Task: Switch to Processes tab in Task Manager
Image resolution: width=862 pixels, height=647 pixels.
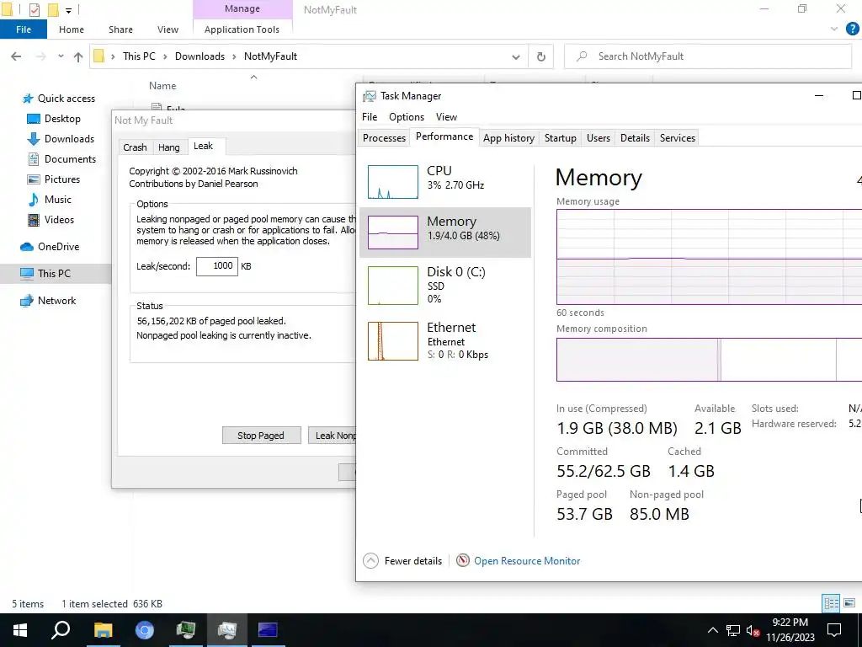Action: tap(384, 138)
